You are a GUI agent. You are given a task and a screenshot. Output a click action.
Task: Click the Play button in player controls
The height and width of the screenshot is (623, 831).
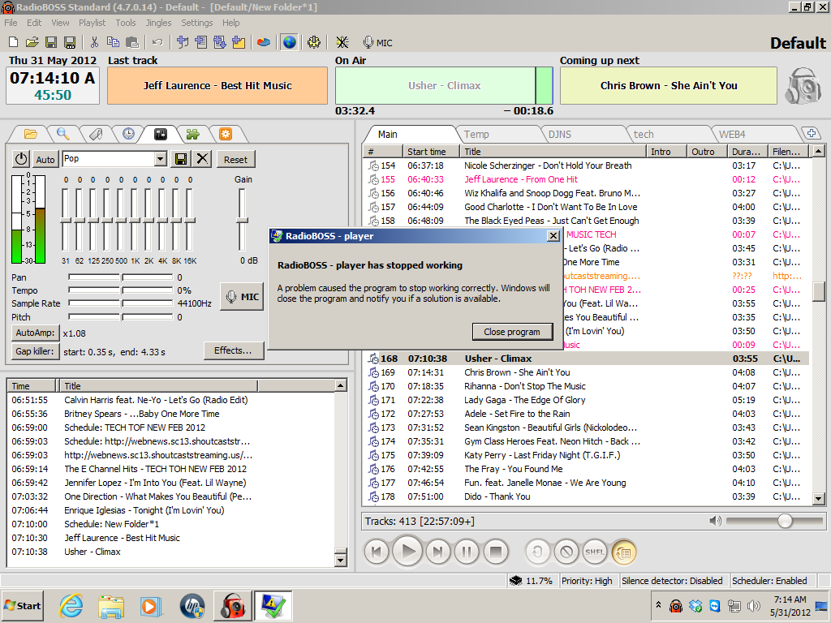coord(407,552)
